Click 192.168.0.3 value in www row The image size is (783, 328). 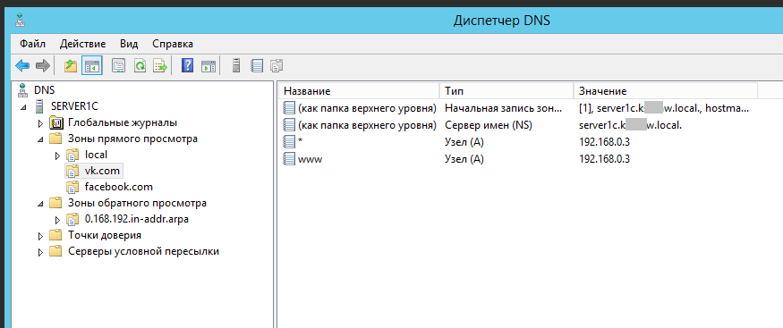pyautogui.click(x=604, y=159)
